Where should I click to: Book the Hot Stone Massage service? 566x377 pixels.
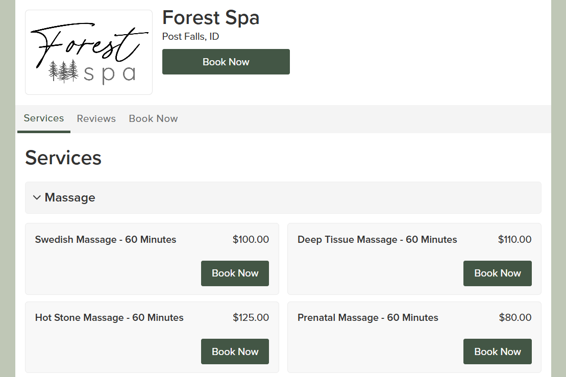235,351
